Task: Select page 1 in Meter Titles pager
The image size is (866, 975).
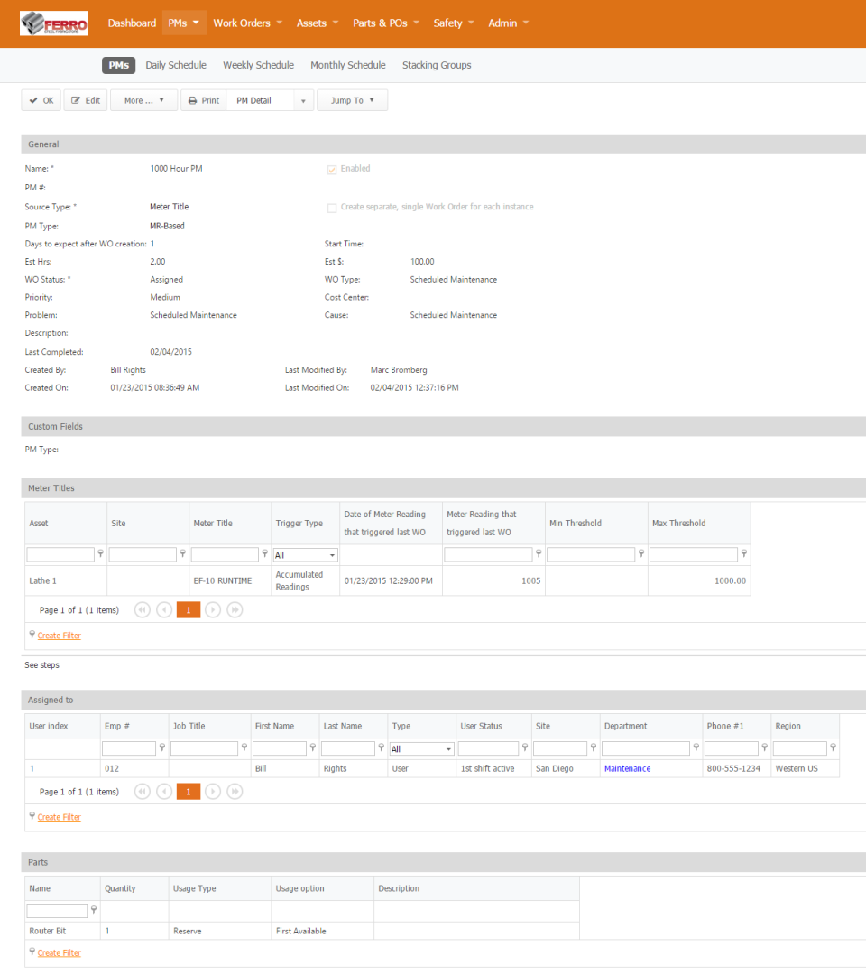Action: point(189,610)
